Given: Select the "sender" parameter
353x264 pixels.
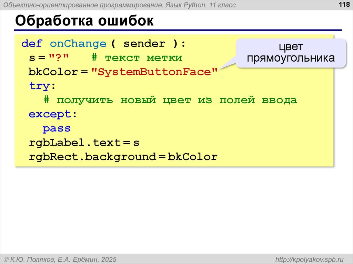Looking at the screenshot, I should click(144, 44).
